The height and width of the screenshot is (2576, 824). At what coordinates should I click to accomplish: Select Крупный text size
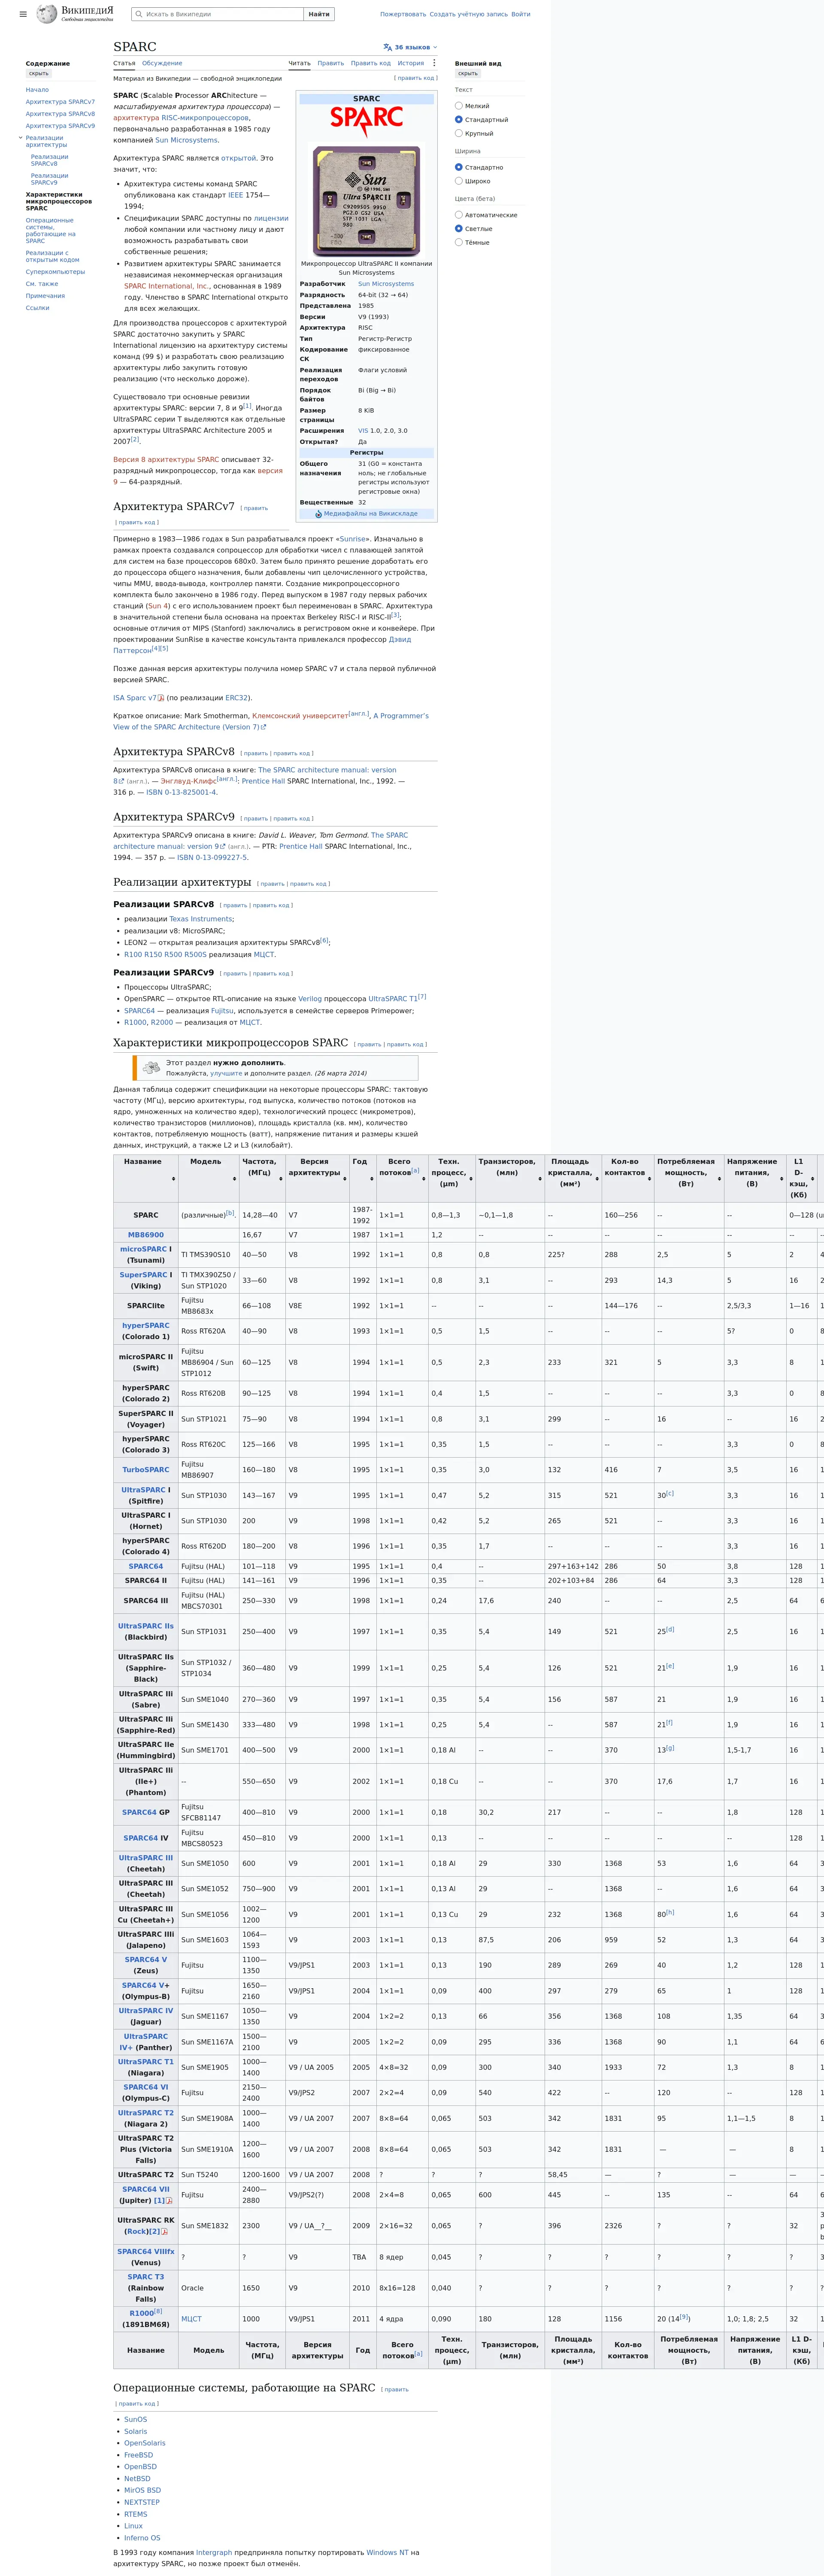point(459,133)
